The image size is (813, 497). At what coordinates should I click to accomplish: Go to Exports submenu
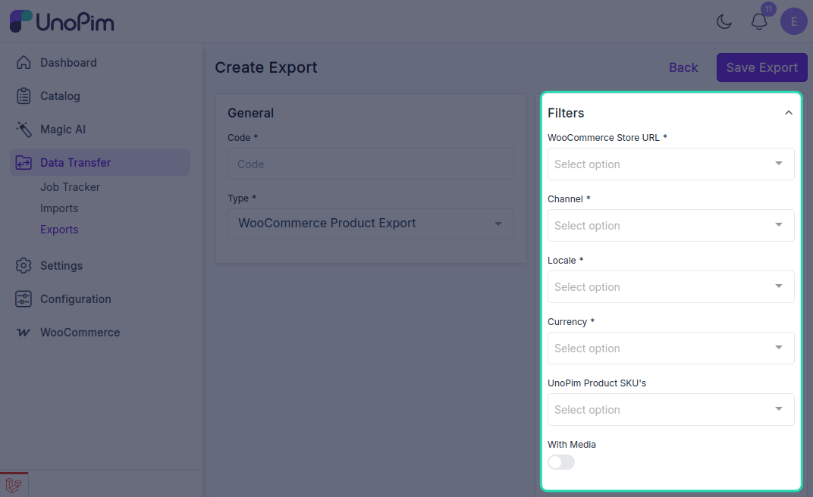[x=59, y=230]
